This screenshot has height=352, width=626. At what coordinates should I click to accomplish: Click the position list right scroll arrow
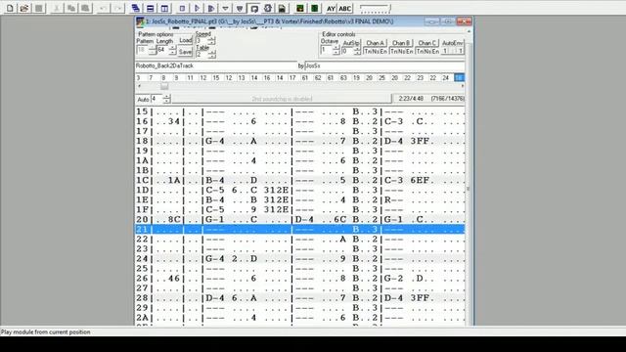pos(463,86)
